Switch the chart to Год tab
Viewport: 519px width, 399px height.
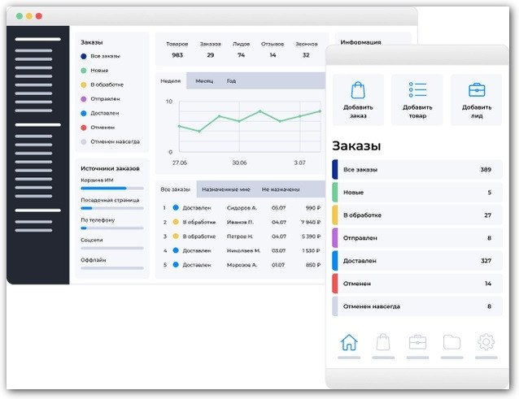coord(231,81)
